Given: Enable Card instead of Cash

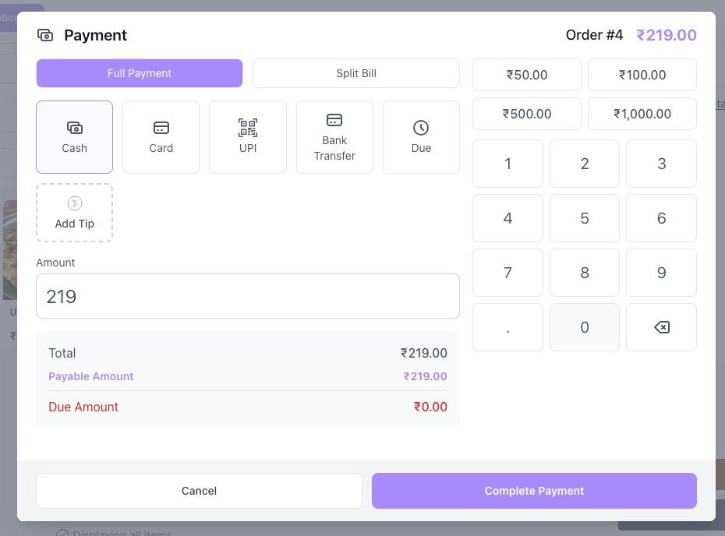Looking at the screenshot, I should (161, 136).
